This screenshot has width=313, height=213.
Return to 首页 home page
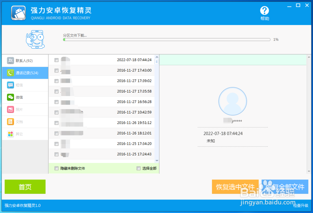pyautogui.click(x=25, y=187)
